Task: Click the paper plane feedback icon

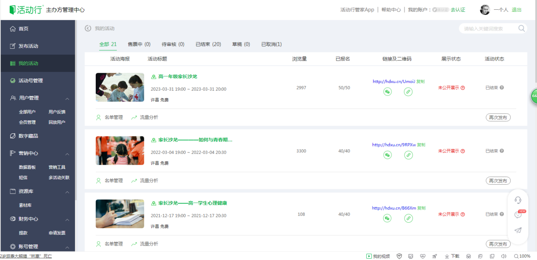Action: [x=518, y=230]
